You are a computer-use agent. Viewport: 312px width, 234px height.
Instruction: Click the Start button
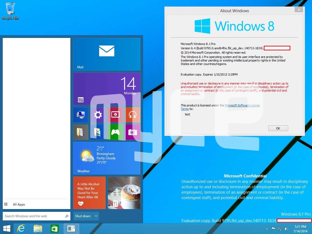tap(6, 228)
